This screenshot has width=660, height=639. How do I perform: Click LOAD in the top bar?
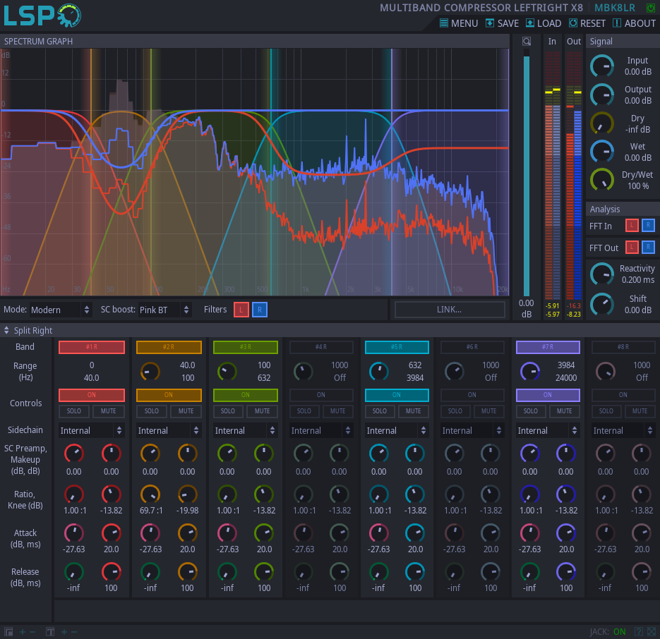(544, 23)
